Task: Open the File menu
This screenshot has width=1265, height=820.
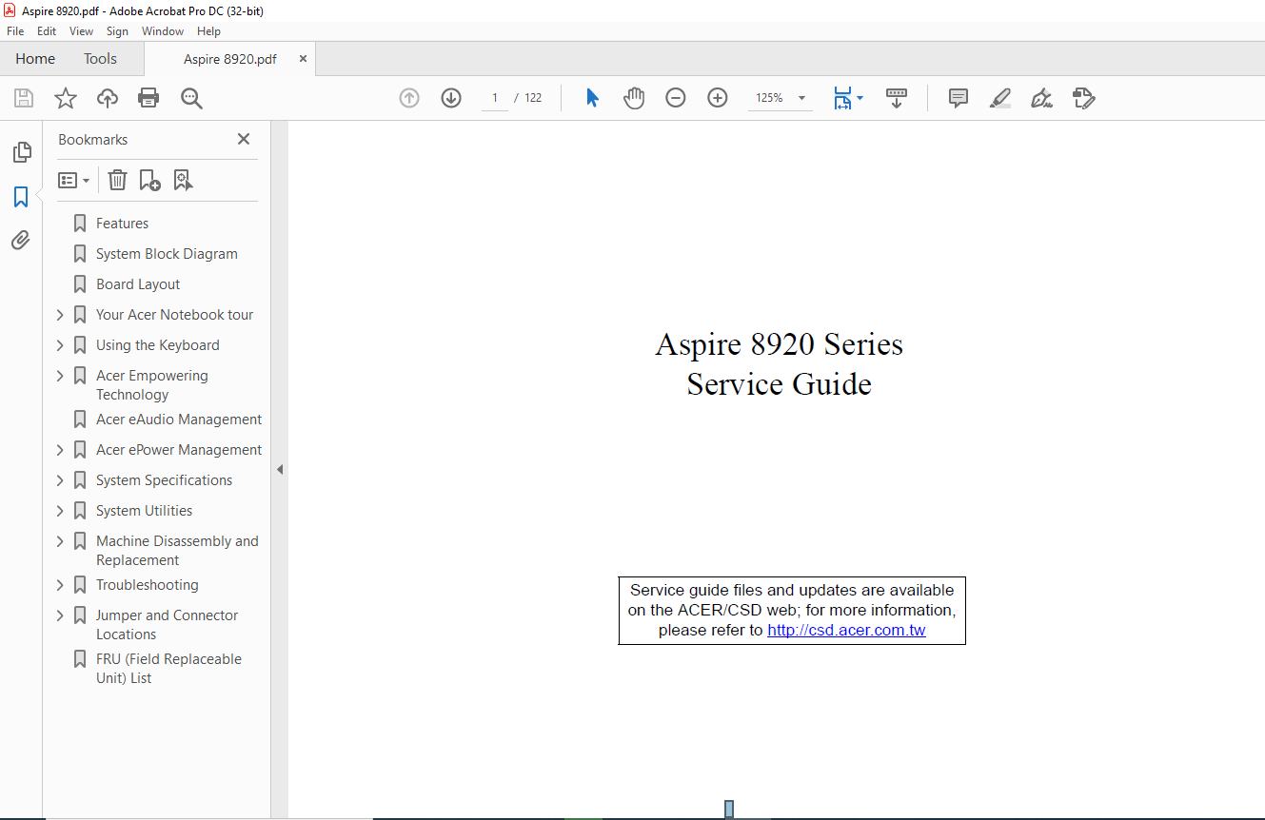Action: pyautogui.click(x=15, y=31)
